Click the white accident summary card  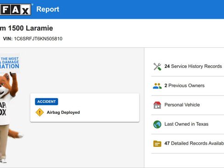[x=85, y=108]
